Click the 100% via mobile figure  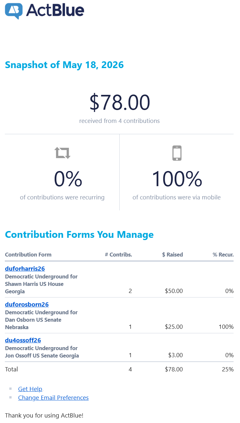coord(177,179)
